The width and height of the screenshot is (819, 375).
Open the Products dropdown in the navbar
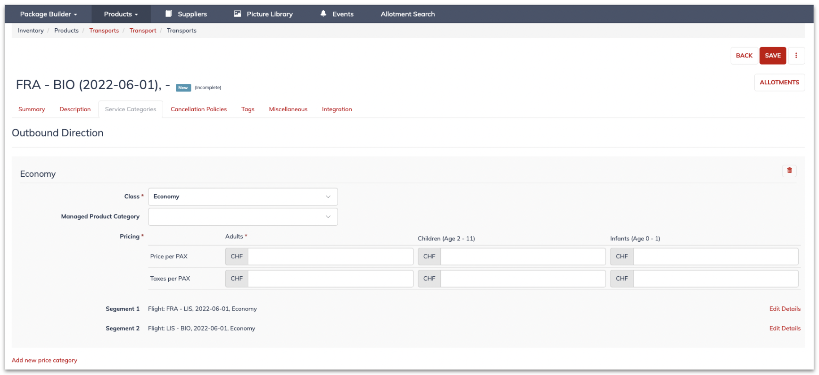[x=121, y=14]
